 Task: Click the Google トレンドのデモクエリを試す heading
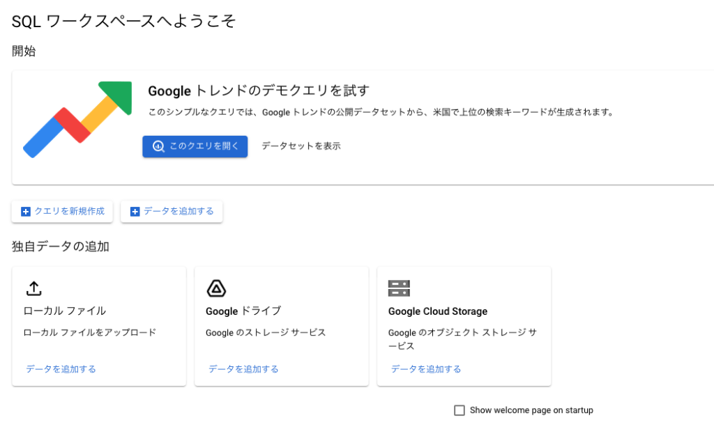[258, 91]
